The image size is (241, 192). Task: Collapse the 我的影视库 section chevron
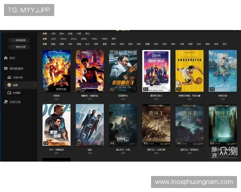[x=35, y=69]
